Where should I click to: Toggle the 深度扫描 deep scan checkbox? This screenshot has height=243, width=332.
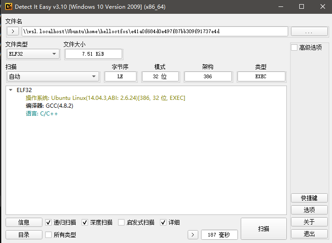[85, 222]
